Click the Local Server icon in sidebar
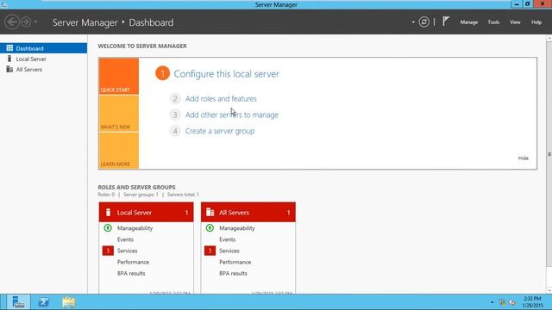Image resolution: width=552 pixels, height=310 pixels. point(9,59)
